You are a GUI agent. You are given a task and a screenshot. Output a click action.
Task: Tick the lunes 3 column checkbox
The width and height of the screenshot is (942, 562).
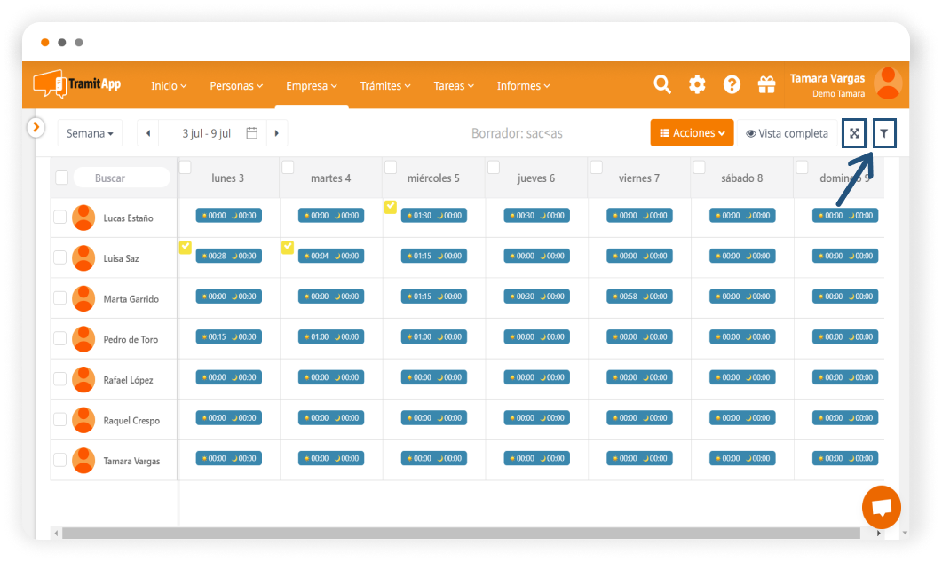pyautogui.click(x=186, y=167)
